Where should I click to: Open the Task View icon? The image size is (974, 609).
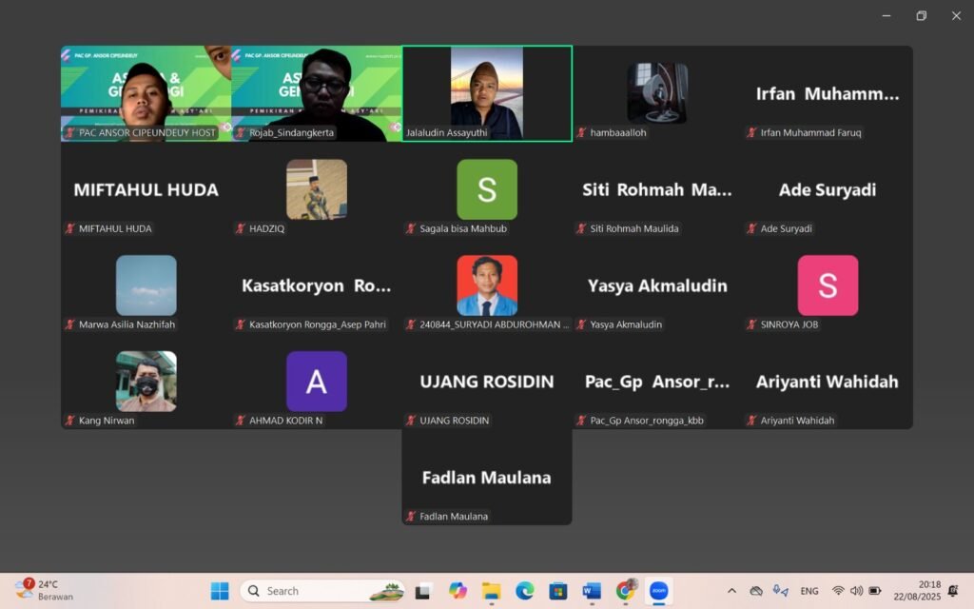click(423, 591)
